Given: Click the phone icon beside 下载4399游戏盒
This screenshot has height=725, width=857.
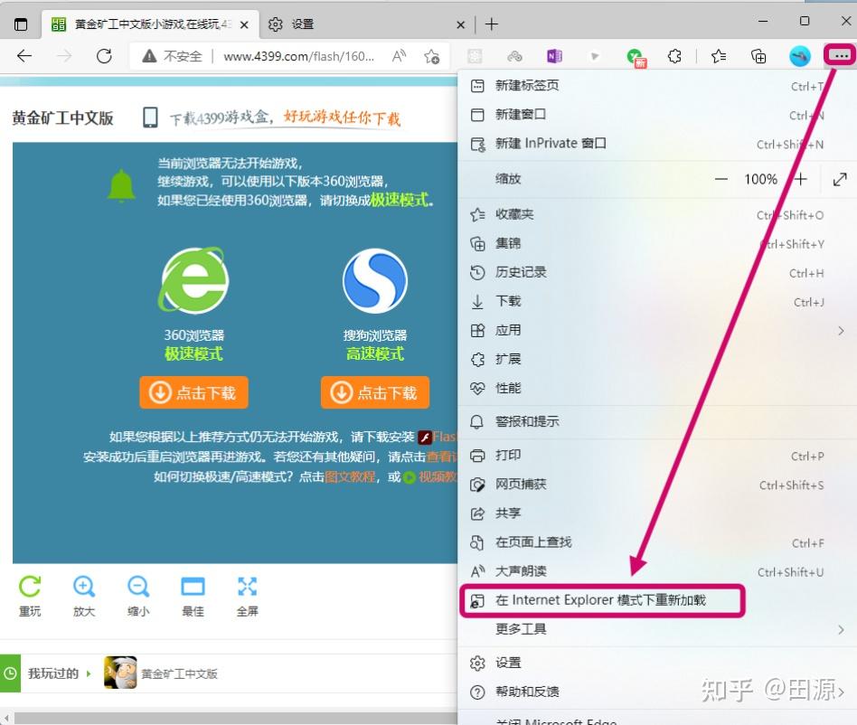Looking at the screenshot, I should coord(150,118).
